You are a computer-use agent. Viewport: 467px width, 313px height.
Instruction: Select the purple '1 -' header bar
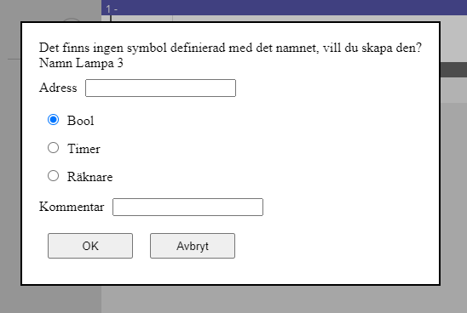point(284,8)
